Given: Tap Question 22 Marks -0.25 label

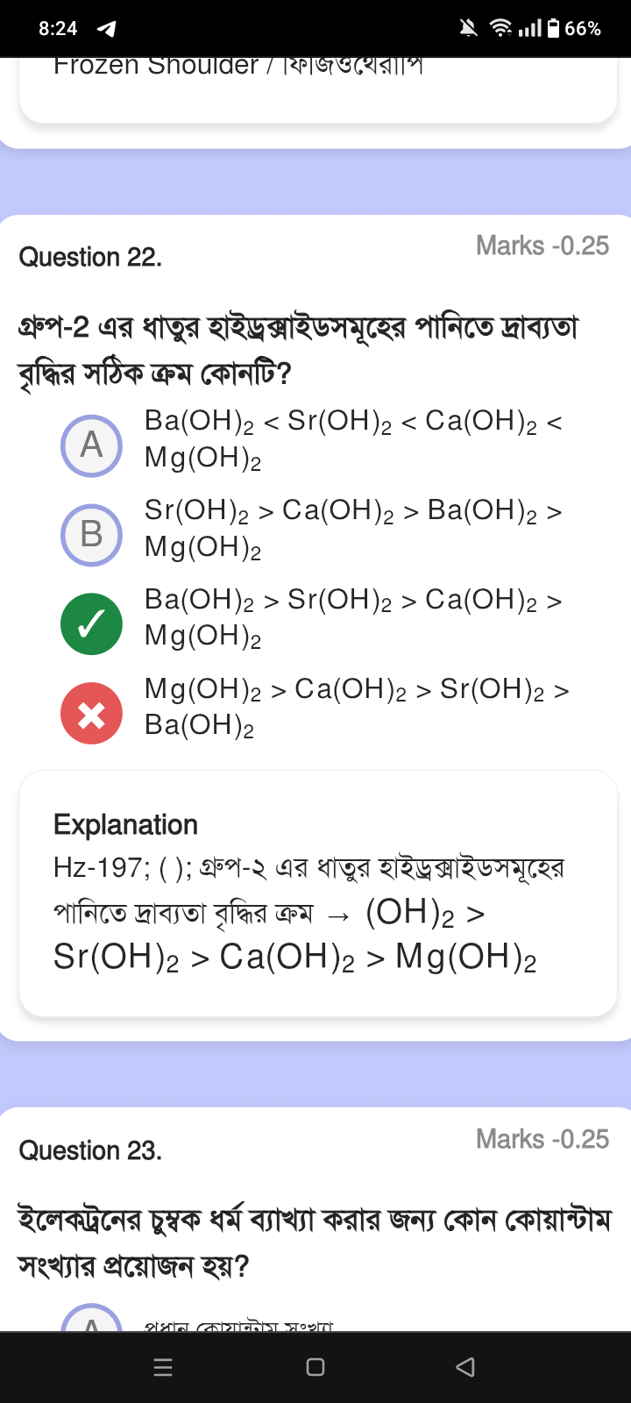Looking at the screenshot, I should pos(542,246).
